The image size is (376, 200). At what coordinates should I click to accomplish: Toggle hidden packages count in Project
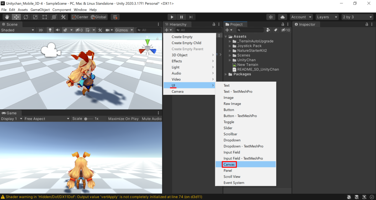click(x=285, y=30)
